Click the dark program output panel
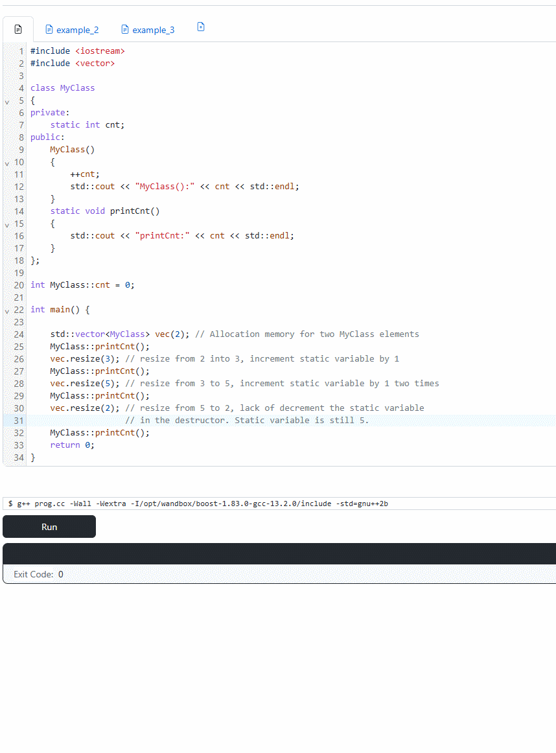The image size is (556, 753). coord(279,554)
